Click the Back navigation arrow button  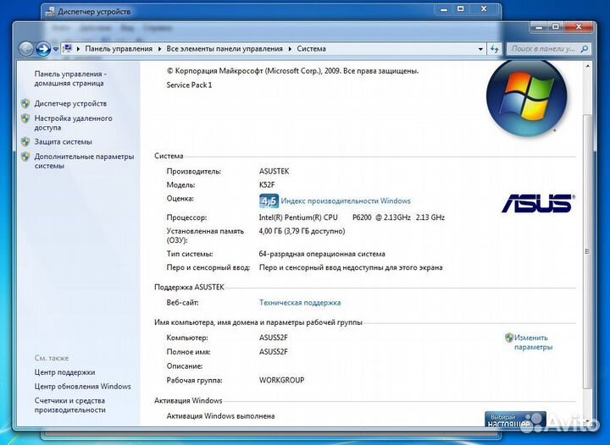[x=26, y=49]
